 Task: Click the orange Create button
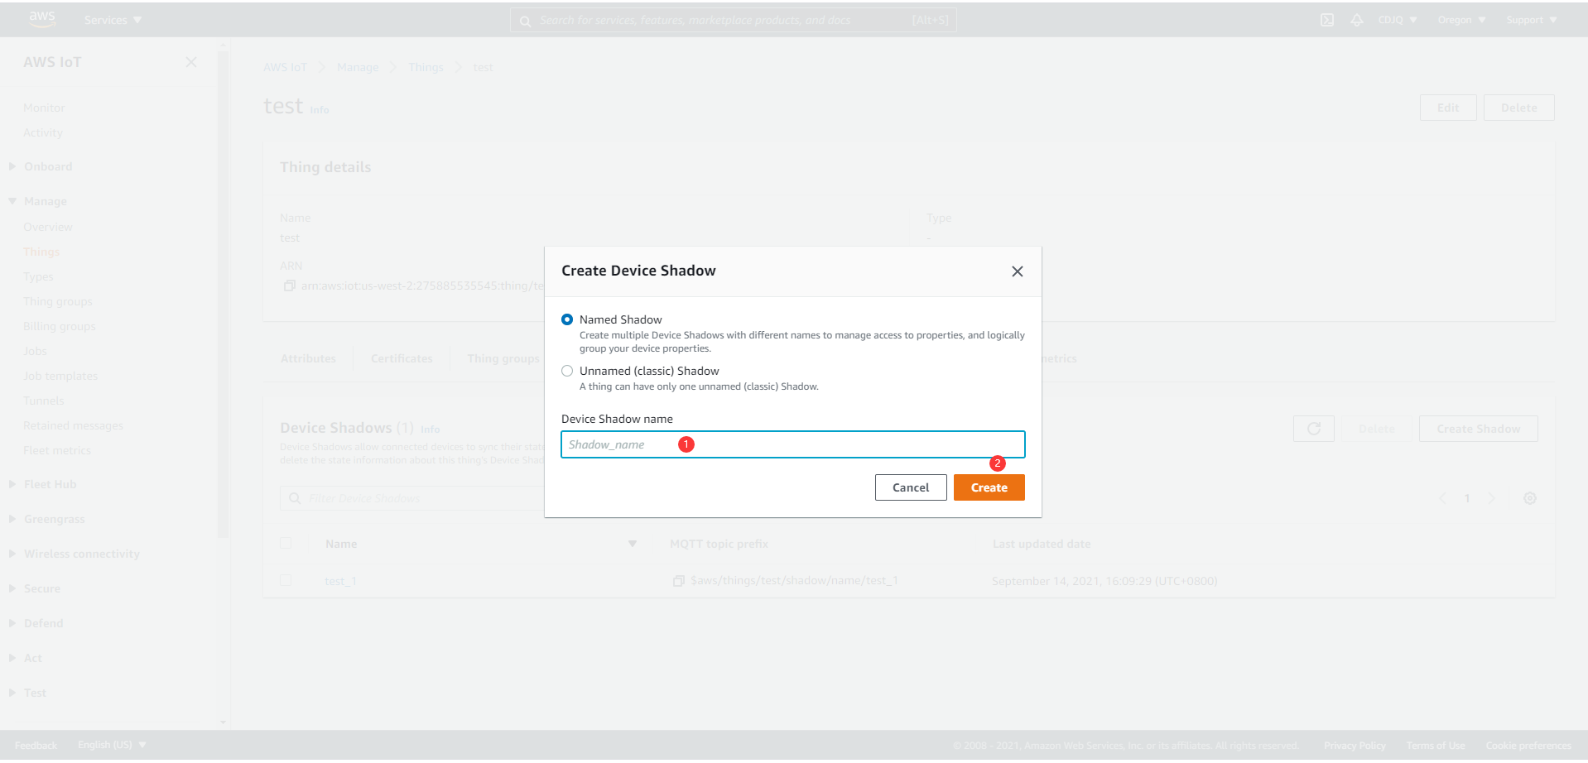point(989,487)
